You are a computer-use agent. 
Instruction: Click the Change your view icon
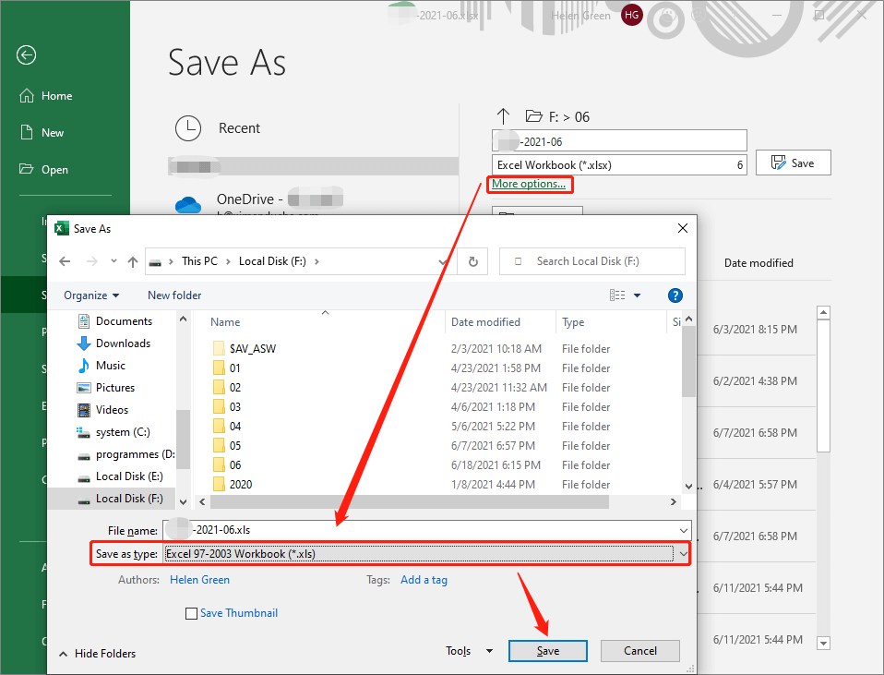click(x=617, y=295)
